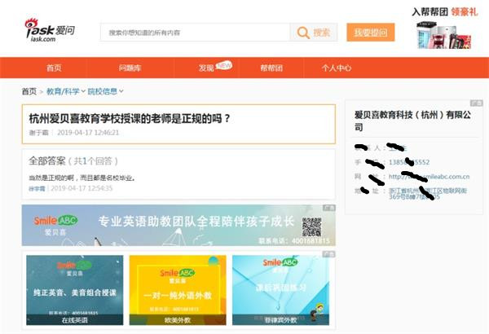Click the banner phone number 4001681815
This screenshot has height=334, width=489.
[x=311, y=241]
